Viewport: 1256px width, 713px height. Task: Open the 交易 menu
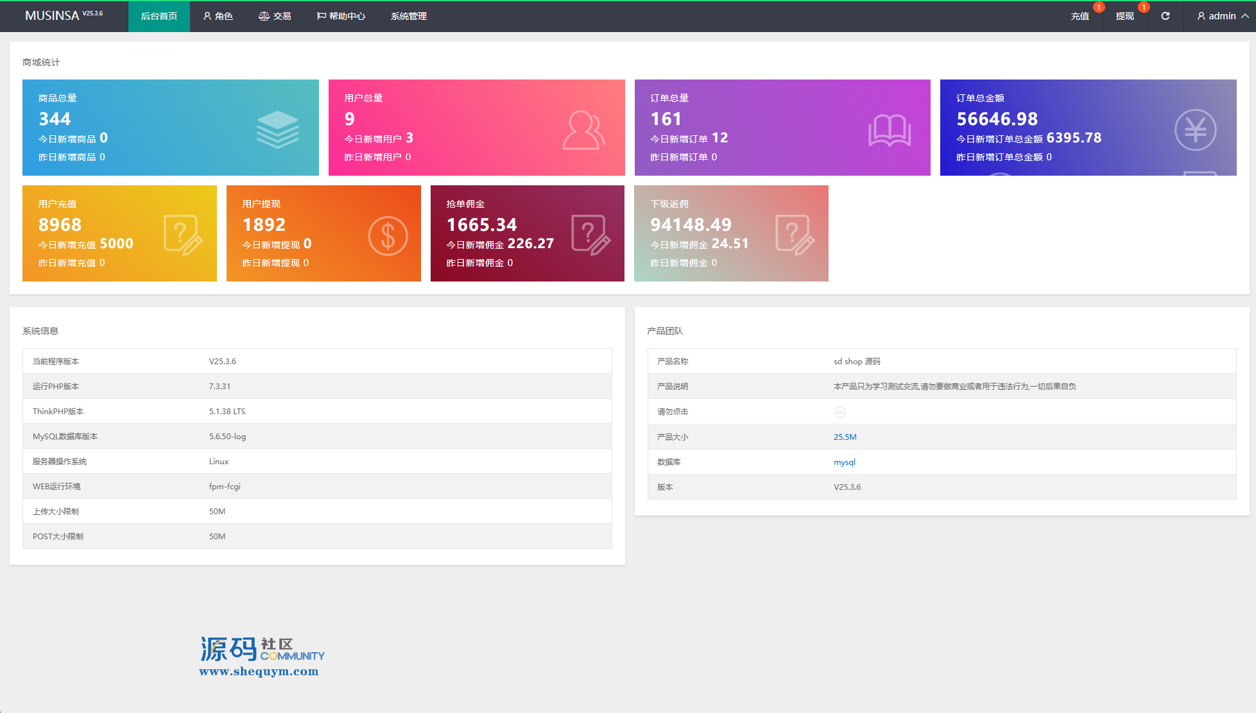(275, 16)
